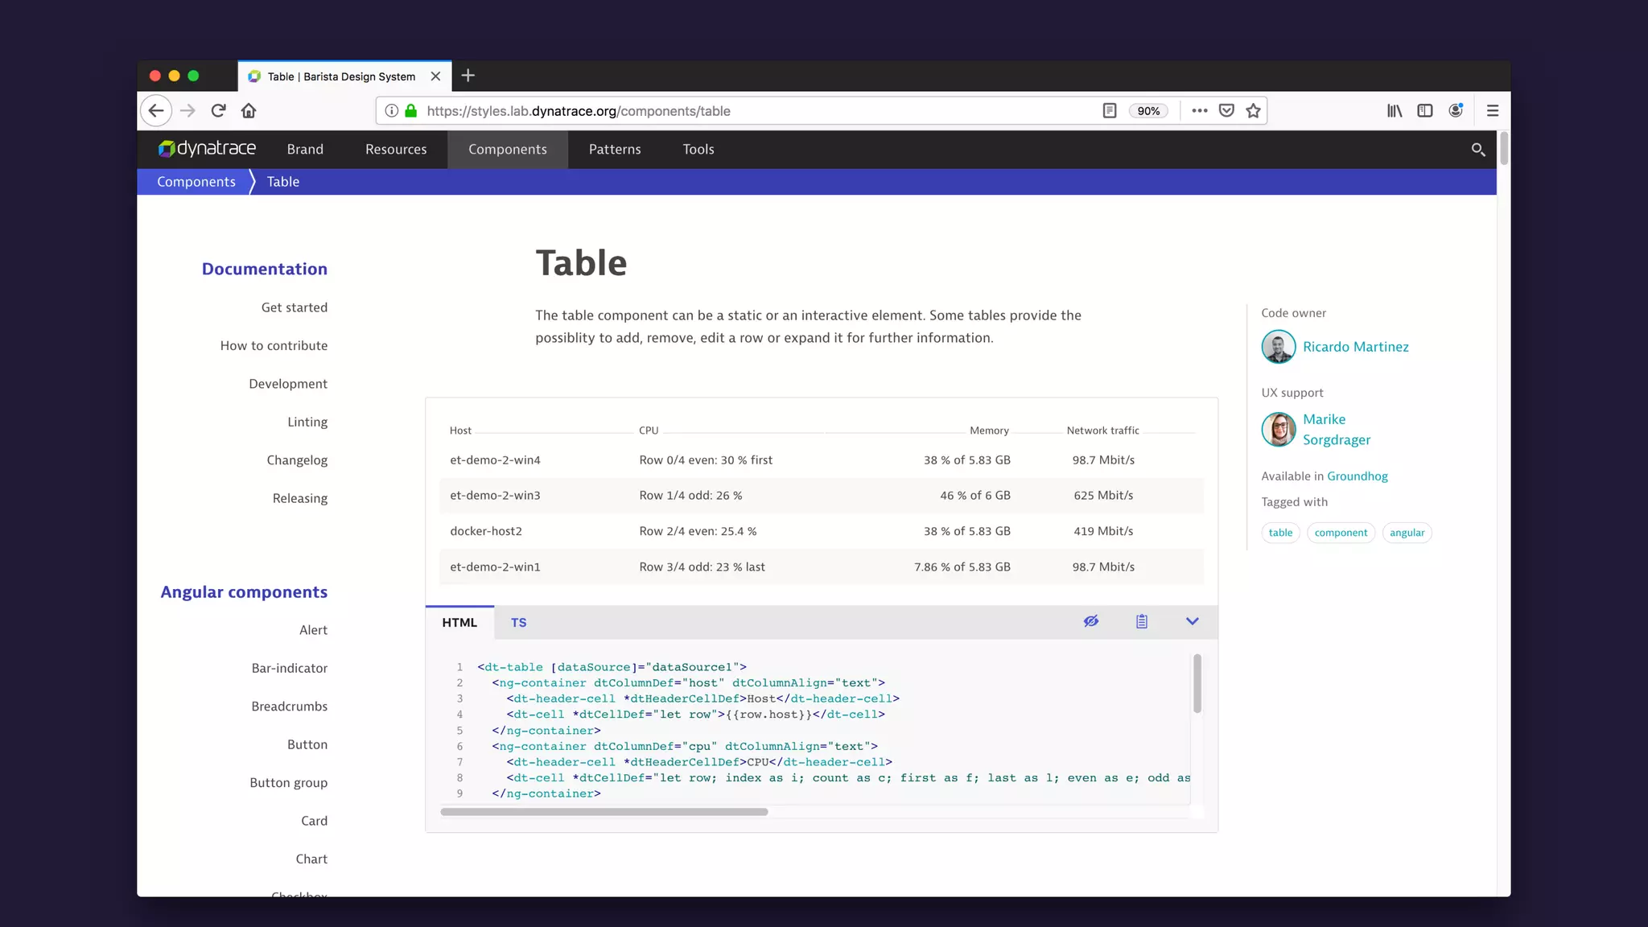This screenshot has width=1648, height=927.
Task: Go to the browser home page icon
Action: pos(249,110)
